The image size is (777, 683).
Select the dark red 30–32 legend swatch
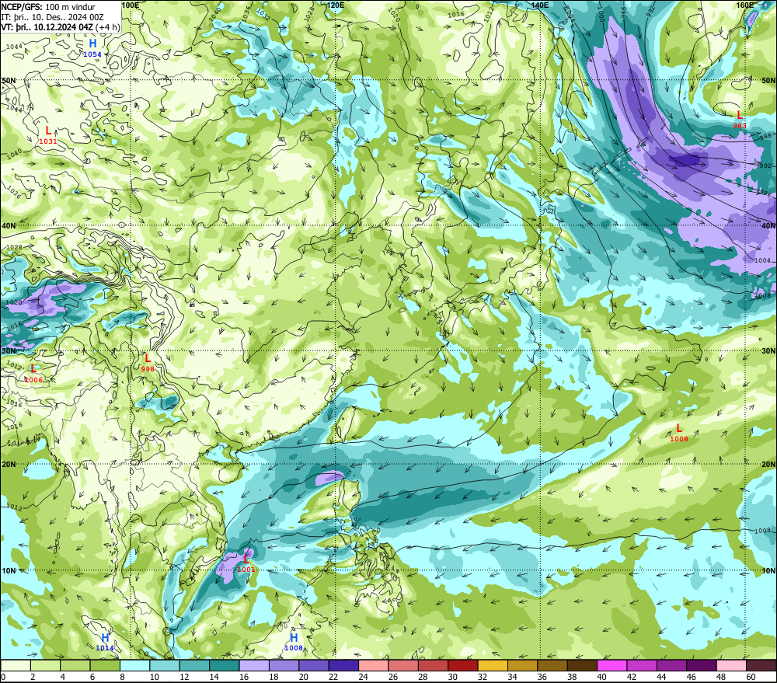[x=463, y=665]
